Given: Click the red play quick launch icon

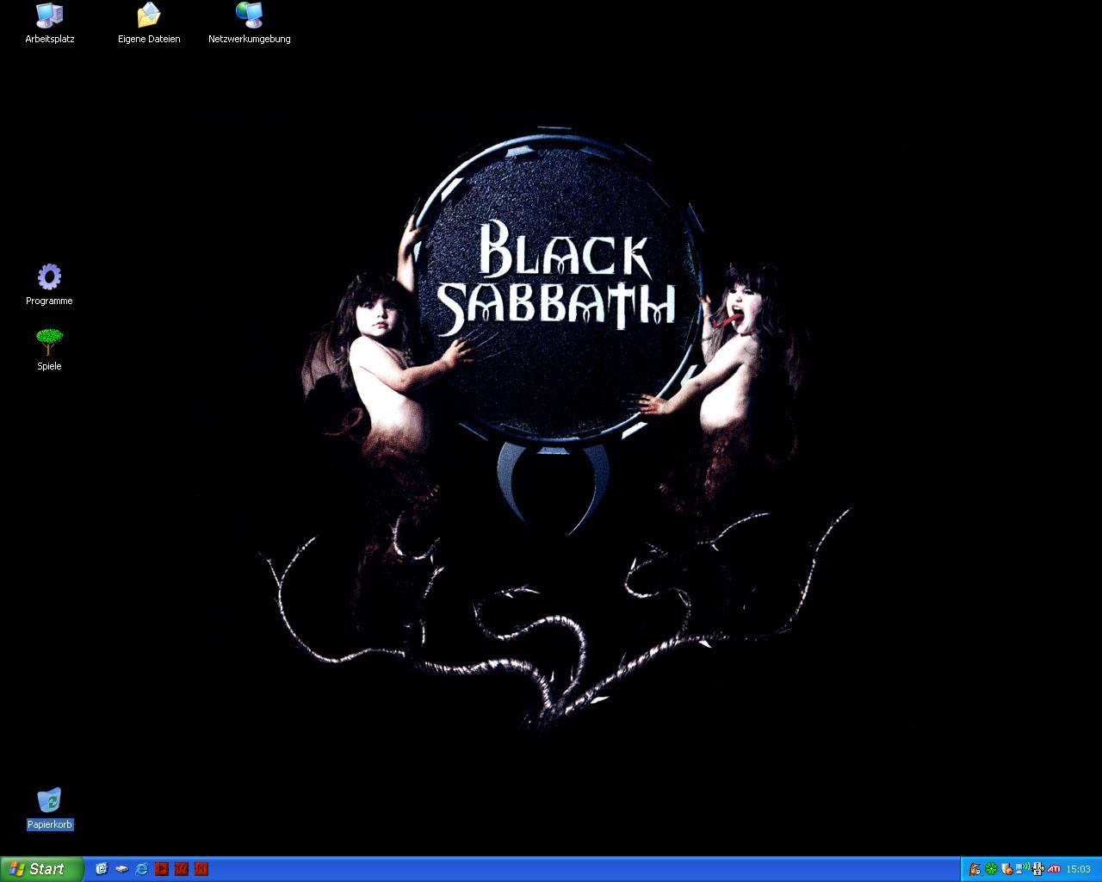Looking at the screenshot, I should tap(161, 869).
